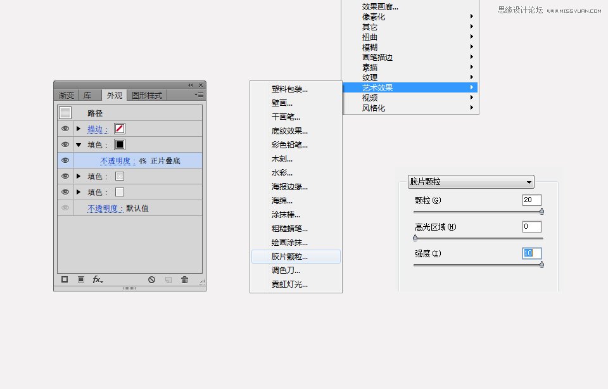Select the 外观 tab

point(115,95)
